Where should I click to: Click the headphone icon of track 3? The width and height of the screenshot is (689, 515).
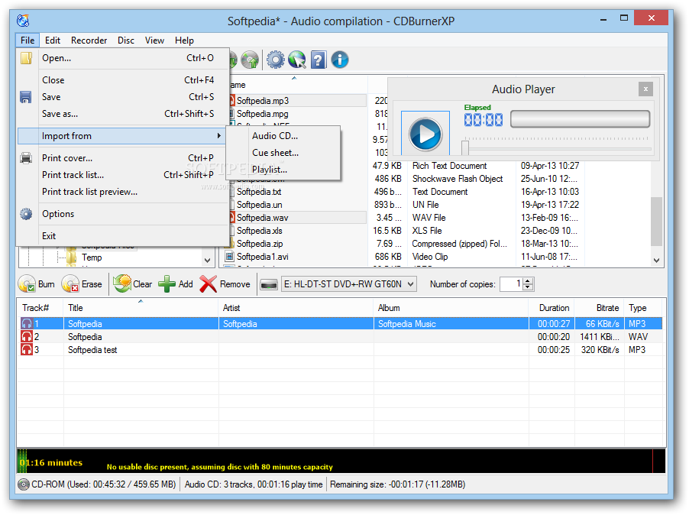(27, 350)
